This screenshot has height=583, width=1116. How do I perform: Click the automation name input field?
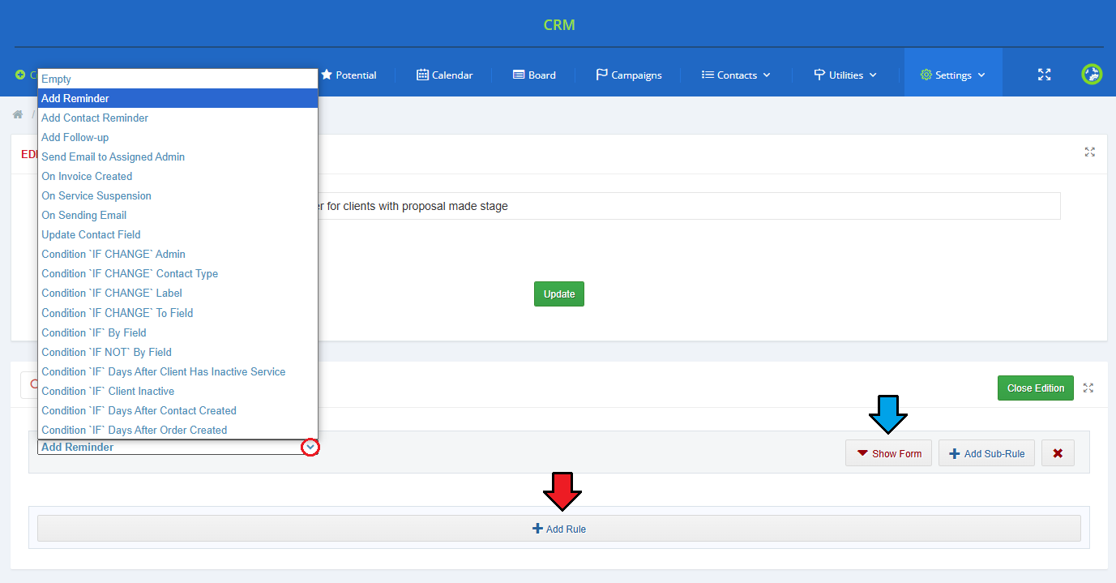click(689, 206)
